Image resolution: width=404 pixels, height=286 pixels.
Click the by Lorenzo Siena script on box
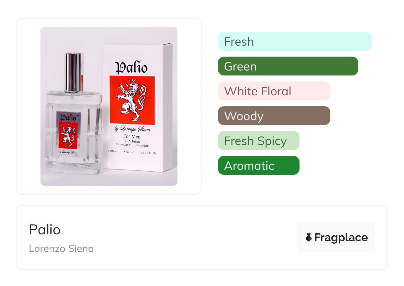coord(132,129)
